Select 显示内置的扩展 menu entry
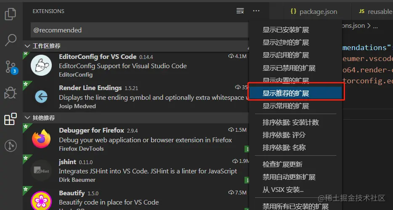This screenshot has width=393, height=210. pos(296,80)
